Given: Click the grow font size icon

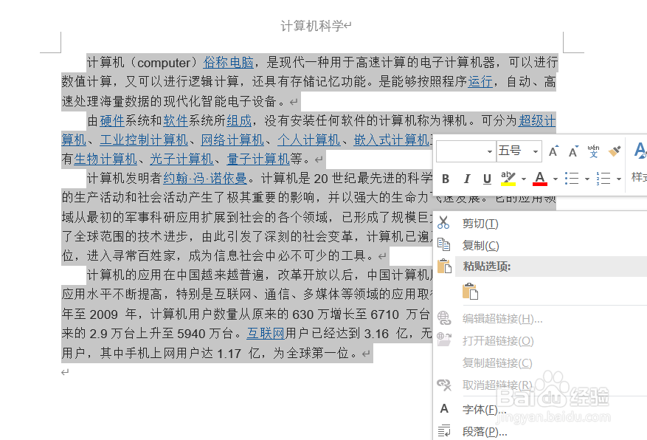Looking at the screenshot, I should 553,151.
